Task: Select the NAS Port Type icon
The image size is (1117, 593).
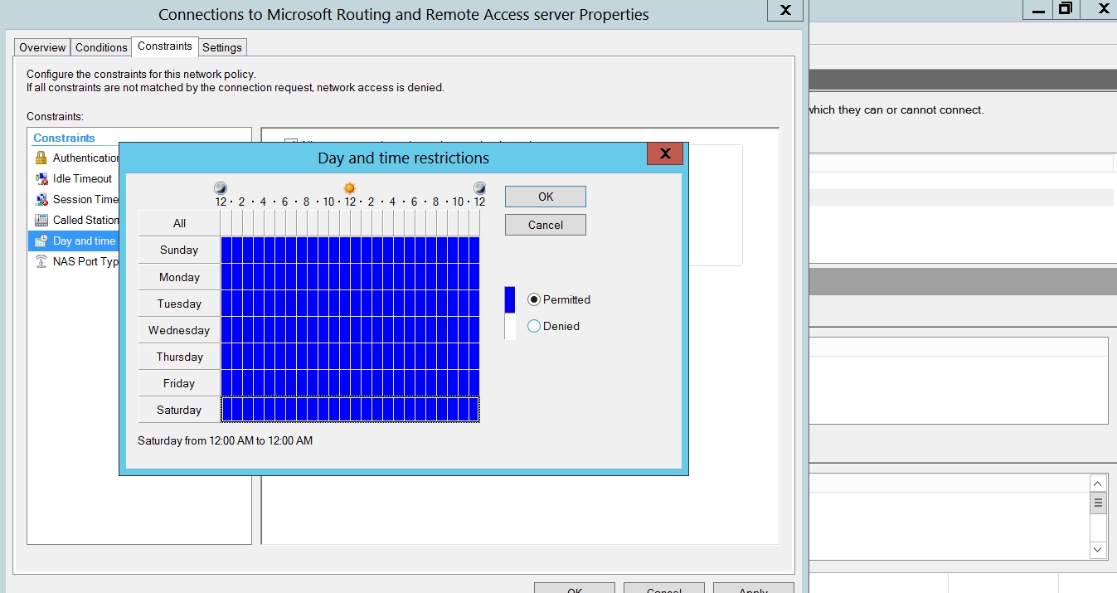Action: coord(41,261)
